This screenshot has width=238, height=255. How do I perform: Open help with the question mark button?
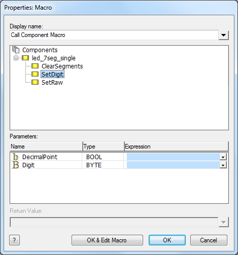14,240
